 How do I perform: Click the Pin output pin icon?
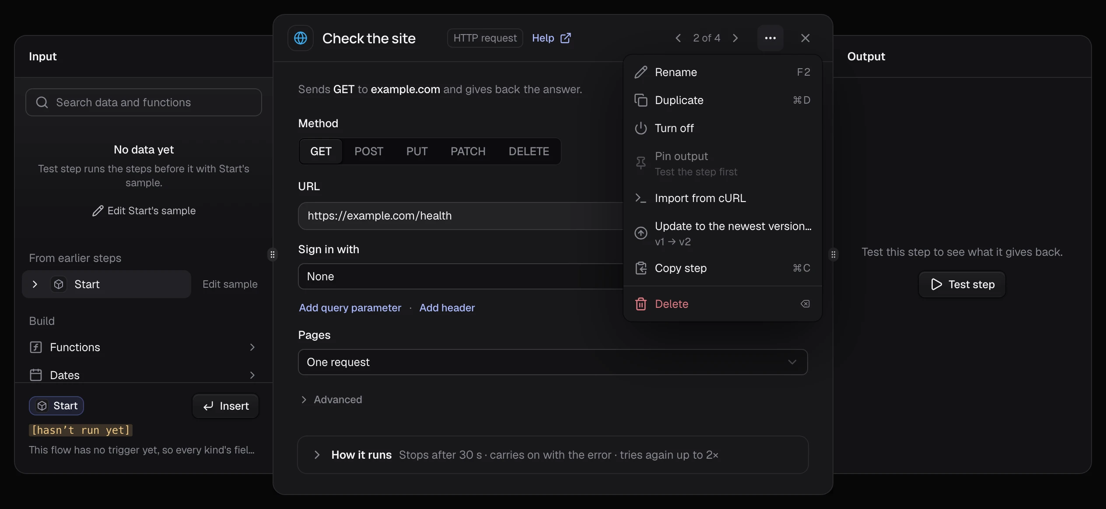click(640, 164)
